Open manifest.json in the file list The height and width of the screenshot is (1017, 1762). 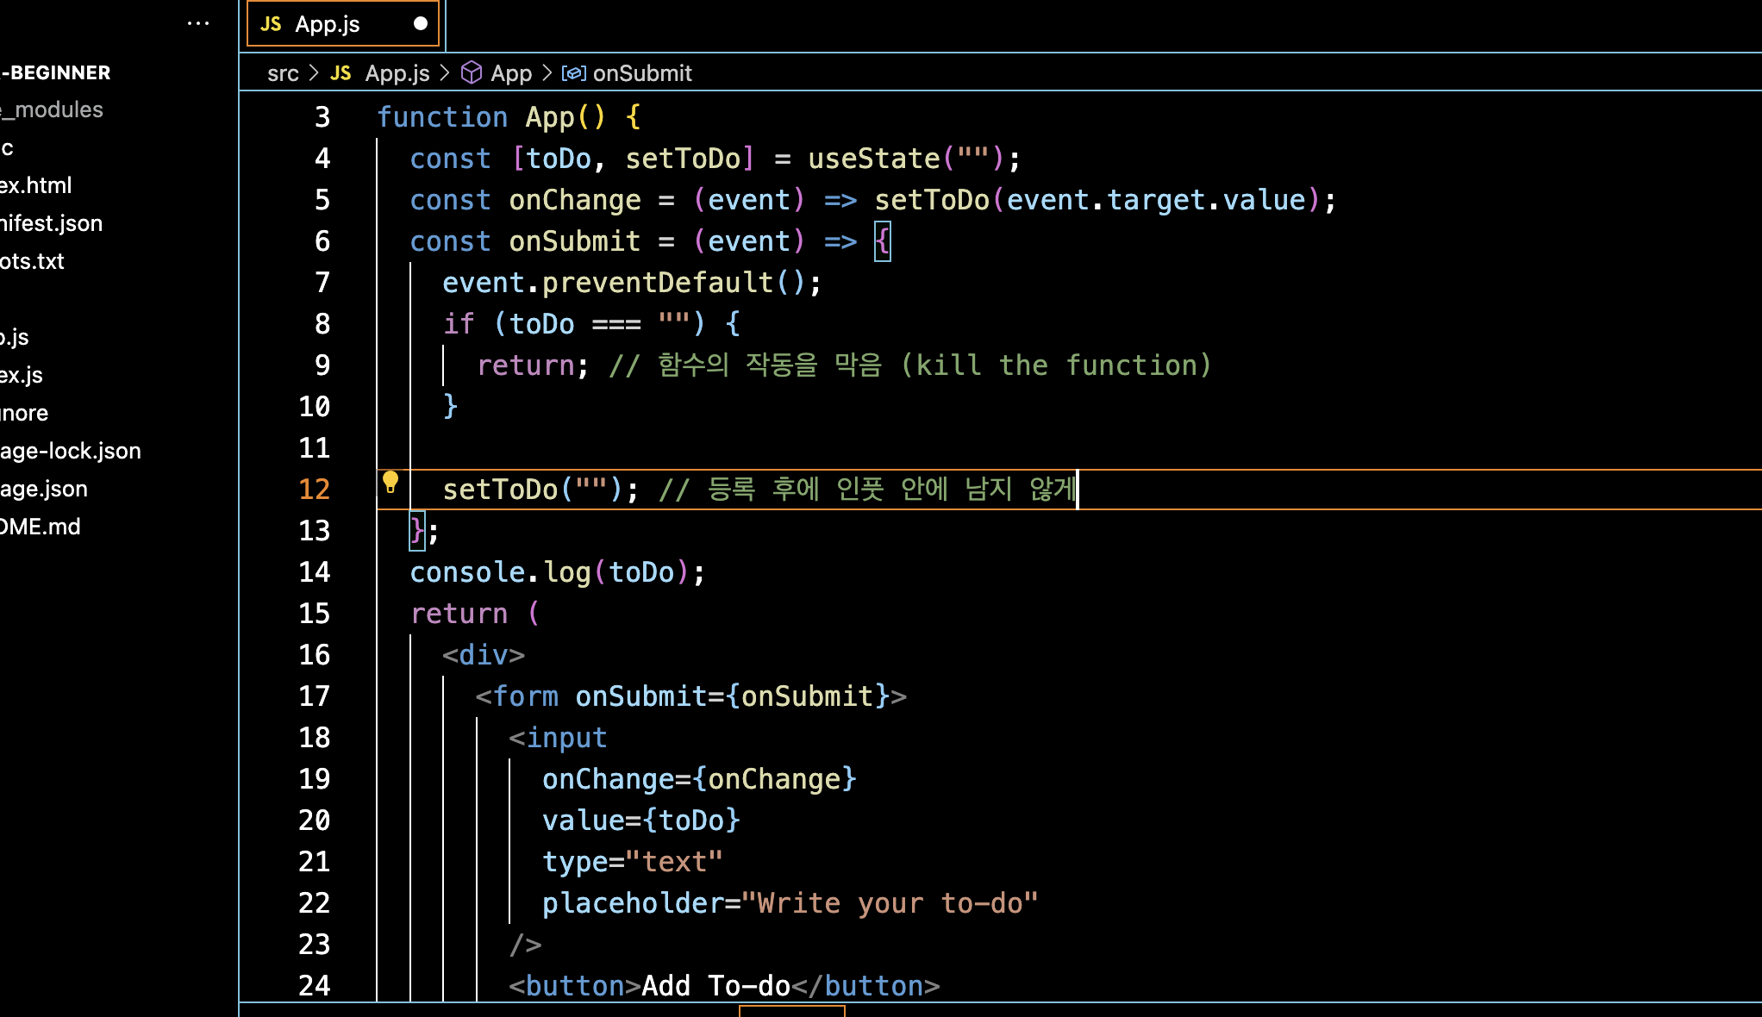pos(52,223)
